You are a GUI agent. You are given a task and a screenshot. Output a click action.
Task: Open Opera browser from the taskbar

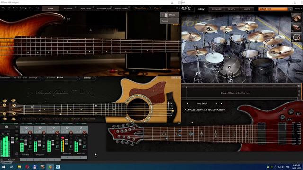click(x=27, y=167)
